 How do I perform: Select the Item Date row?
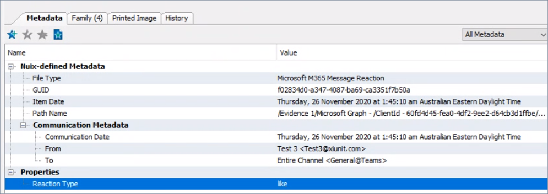click(x=276, y=102)
